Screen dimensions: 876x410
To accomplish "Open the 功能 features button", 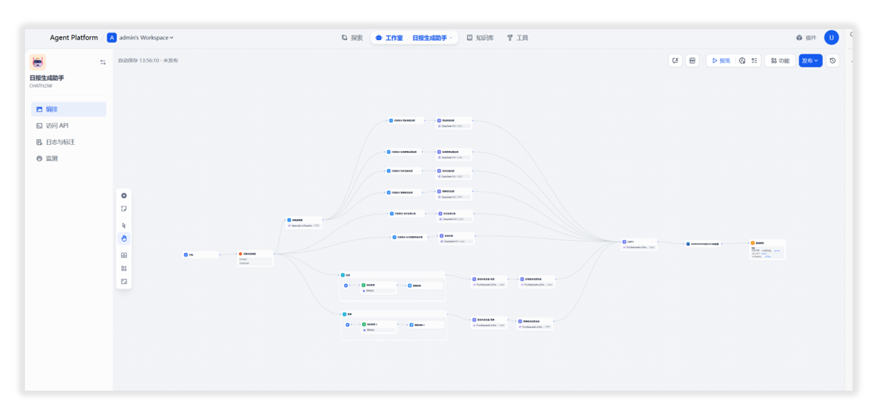I will tap(780, 60).
